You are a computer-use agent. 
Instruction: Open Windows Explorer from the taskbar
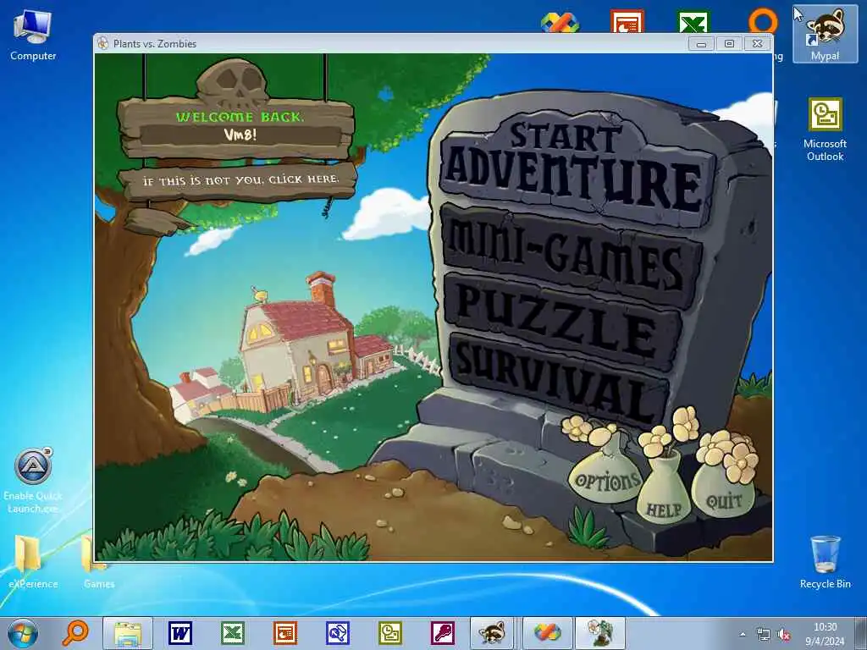click(x=128, y=633)
